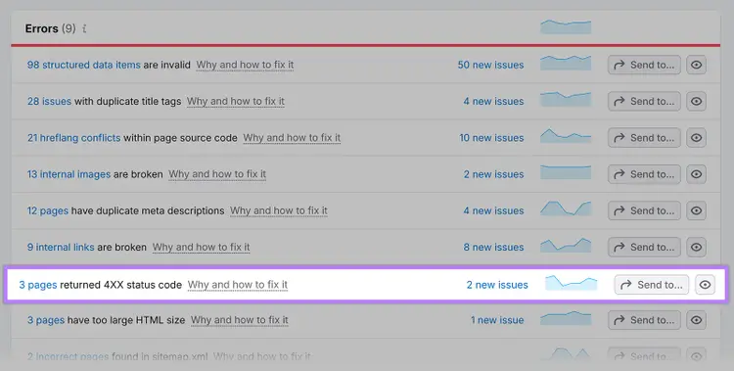Open the 9 internal links link
734x371 pixels.
click(x=61, y=247)
